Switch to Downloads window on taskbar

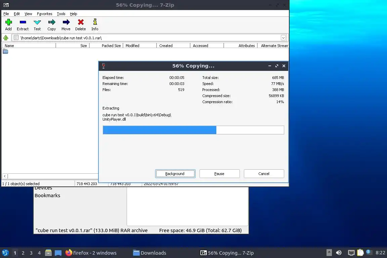[149, 253]
